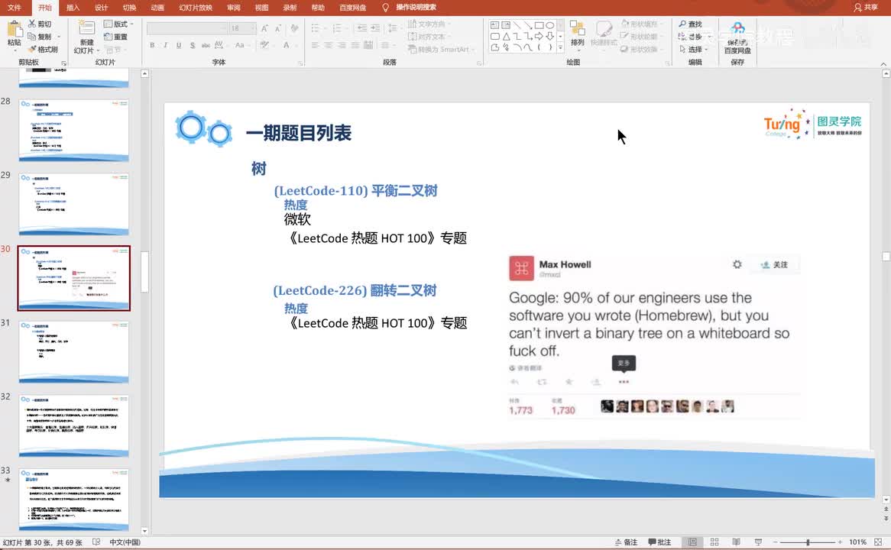Expand the Copy (复制) dropdown arrow
This screenshot has width=891, height=550.
point(58,37)
